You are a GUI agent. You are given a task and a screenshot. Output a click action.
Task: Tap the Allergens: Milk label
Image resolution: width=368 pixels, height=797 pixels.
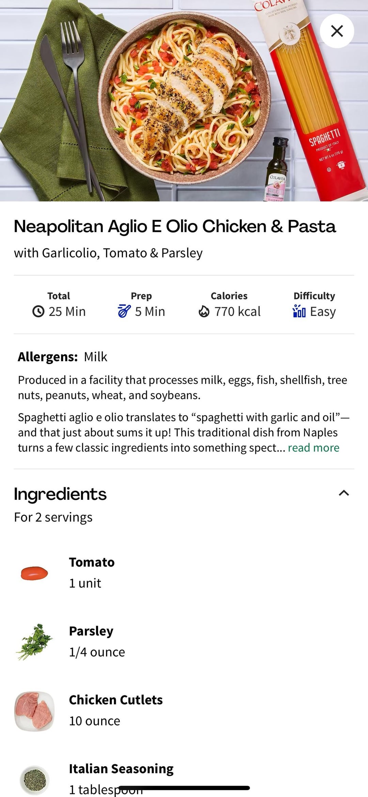coord(62,357)
